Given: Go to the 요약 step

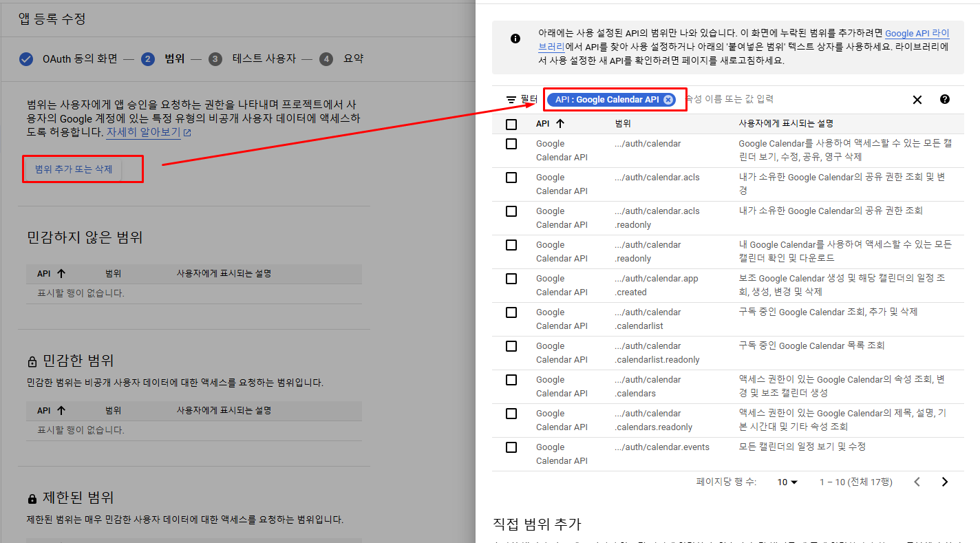Looking at the screenshot, I should coord(353,59).
